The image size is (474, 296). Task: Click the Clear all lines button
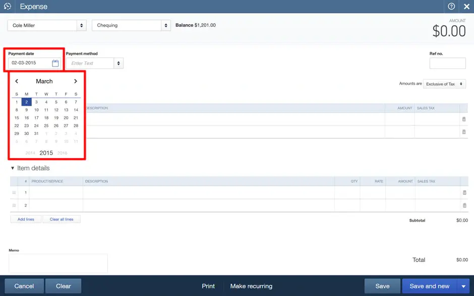point(62,219)
